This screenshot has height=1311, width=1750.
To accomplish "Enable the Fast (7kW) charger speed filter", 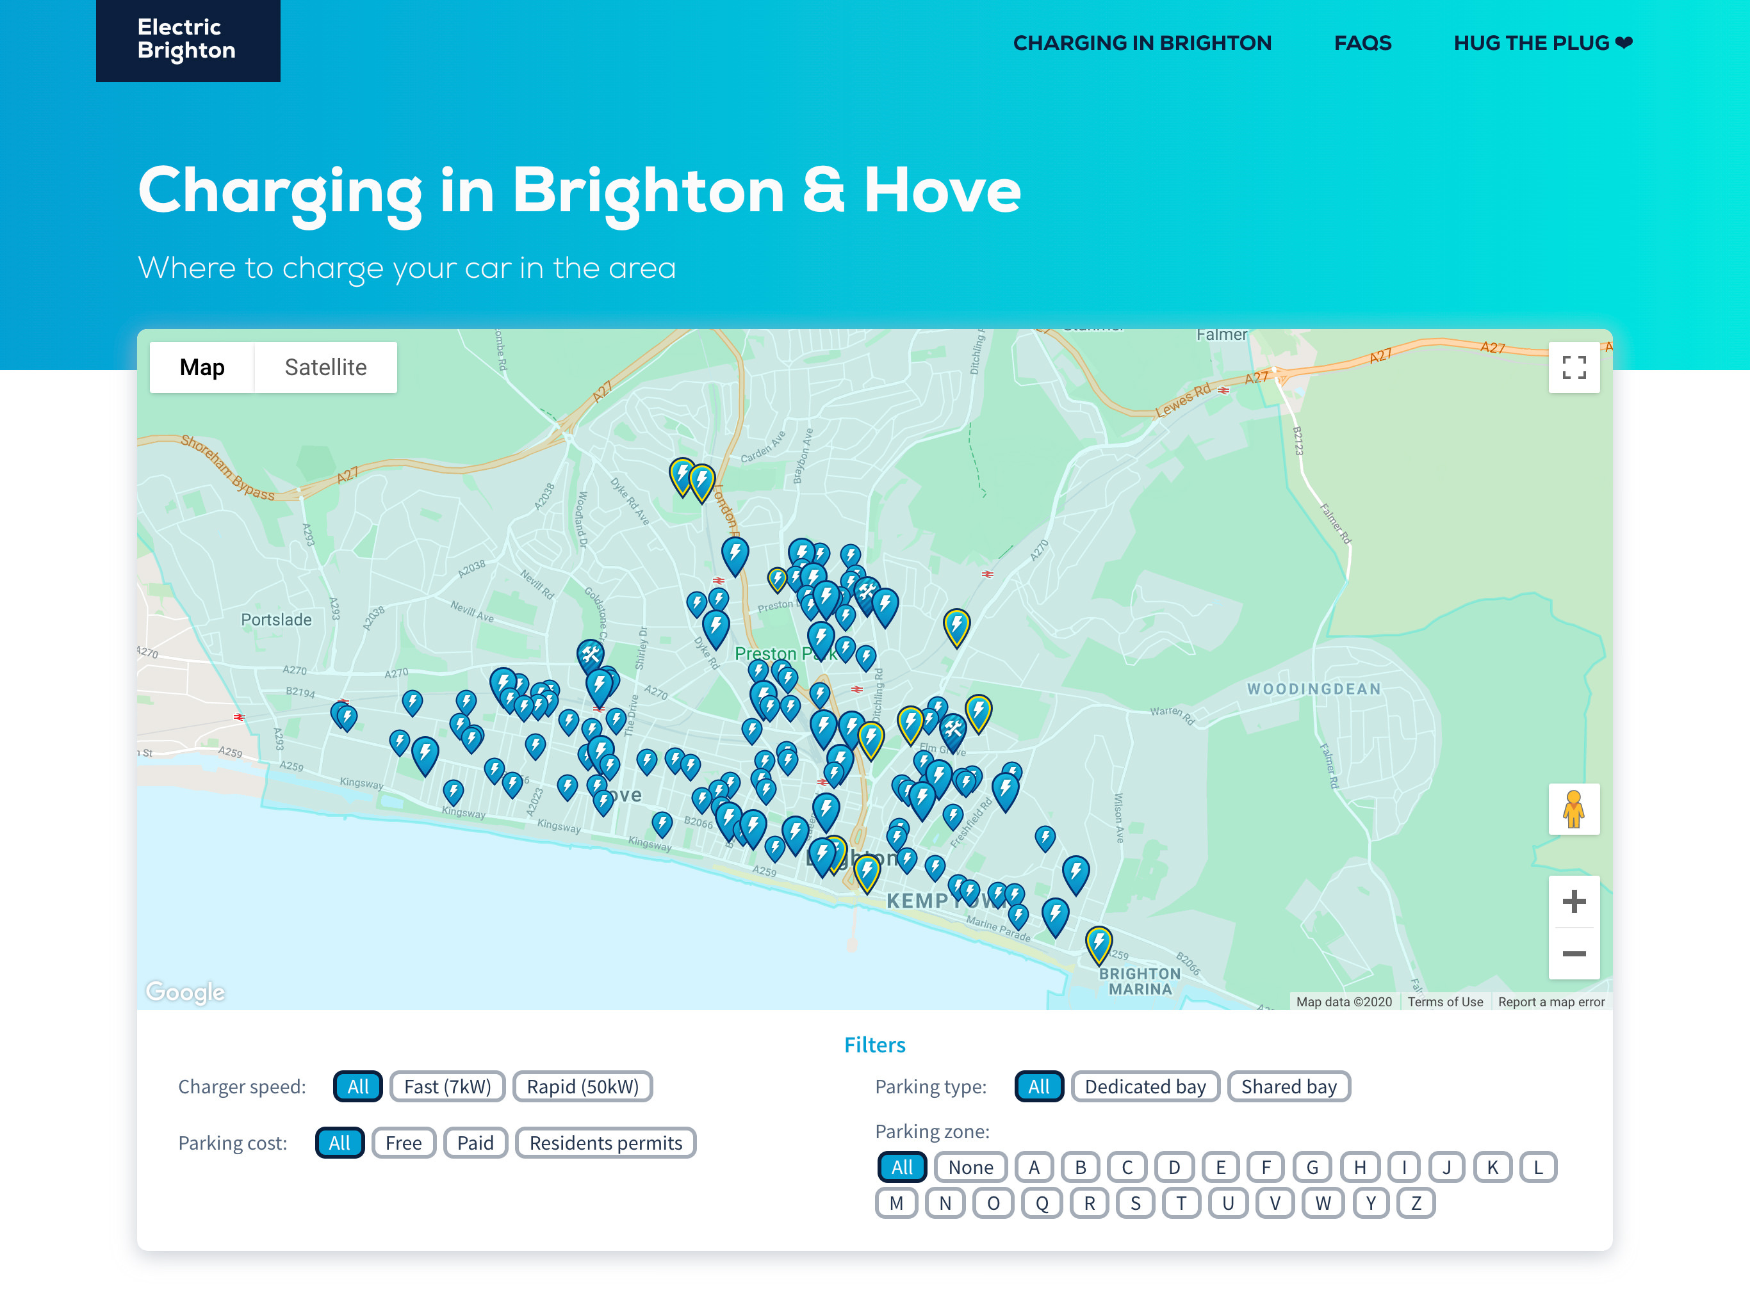I will pos(448,1086).
